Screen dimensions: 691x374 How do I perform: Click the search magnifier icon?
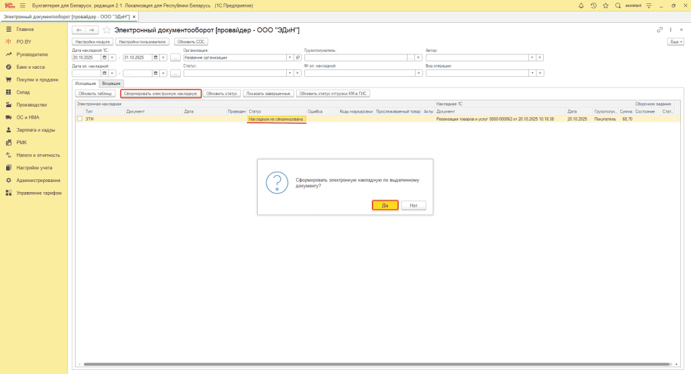coord(617,5)
